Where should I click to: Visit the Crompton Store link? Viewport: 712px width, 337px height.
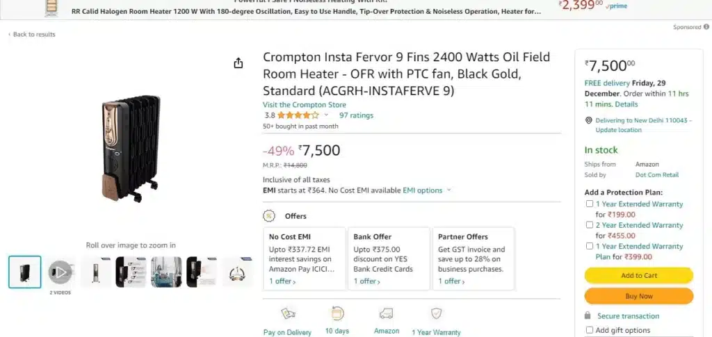pyautogui.click(x=305, y=105)
